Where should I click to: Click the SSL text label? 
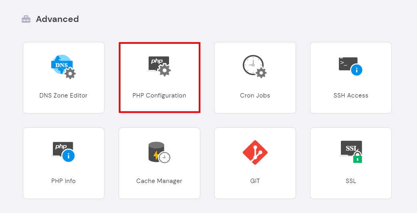pos(351,181)
